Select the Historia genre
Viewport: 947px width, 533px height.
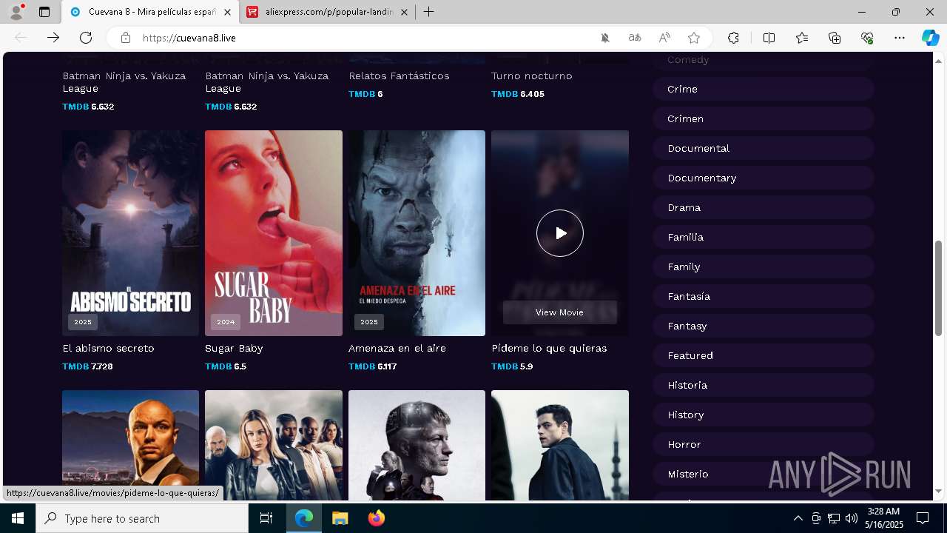tap(763, 385)
